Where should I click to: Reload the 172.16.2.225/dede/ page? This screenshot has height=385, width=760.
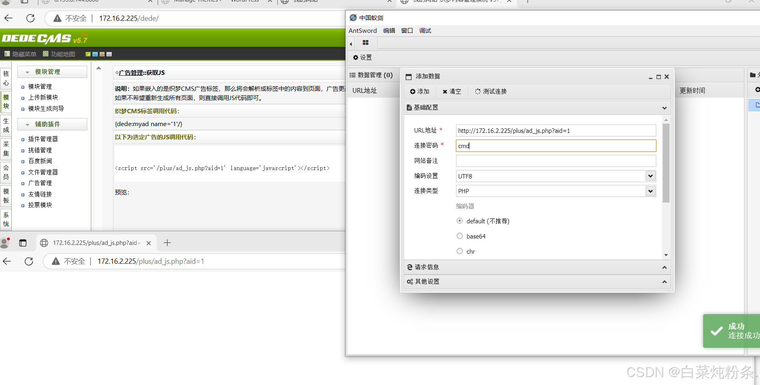(30, 18)
